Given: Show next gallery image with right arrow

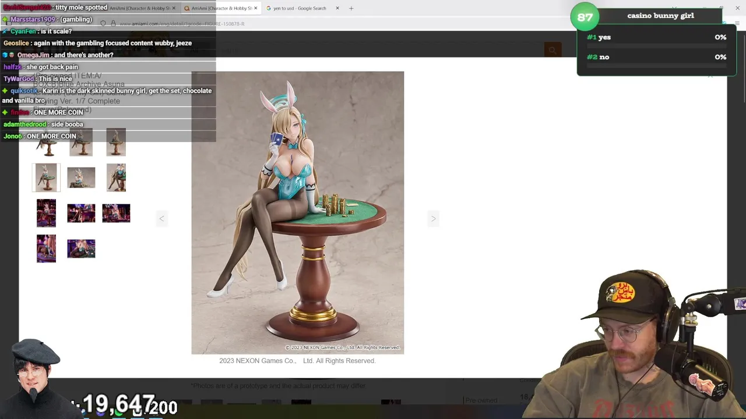Looking at the screenshot, I should (x=433, y=219).
